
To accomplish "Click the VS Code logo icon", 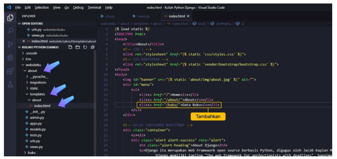I will pyautogui.click(x=9, y=7).
